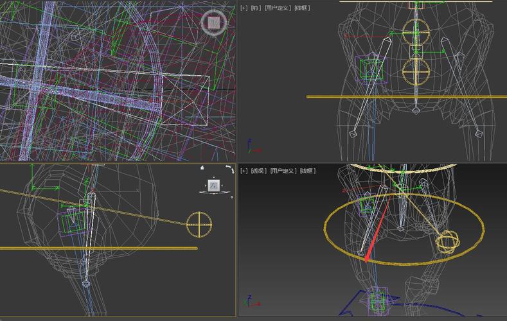The height and width of the screenshot is (321, 507).
Task: Select the yellow crosshair circle in left viewport
Action: pos(199,224)
